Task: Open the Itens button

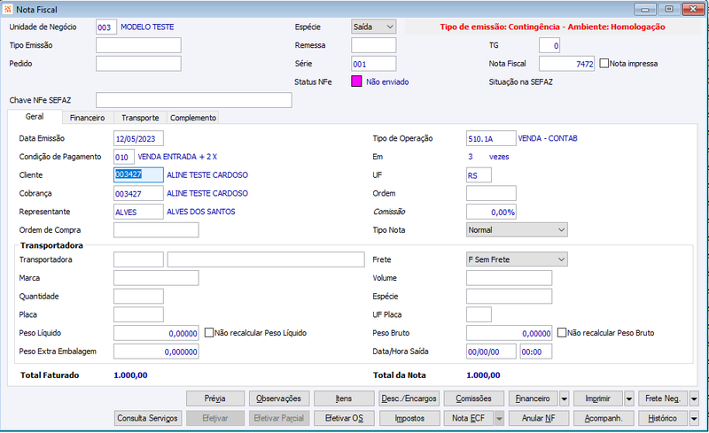Action: [x=344, y=398]
